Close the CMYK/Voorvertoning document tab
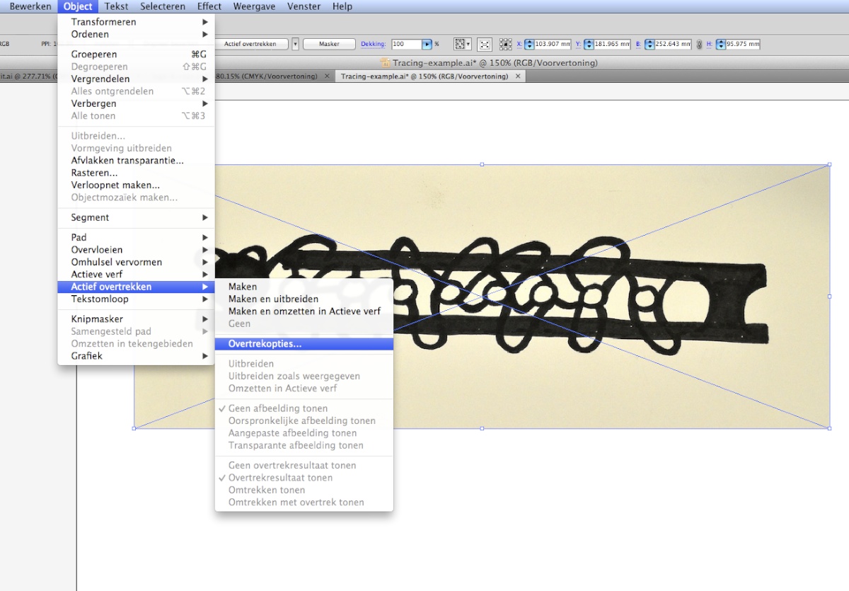The height and width of the screenshot is (591, 849). [328, 76]
